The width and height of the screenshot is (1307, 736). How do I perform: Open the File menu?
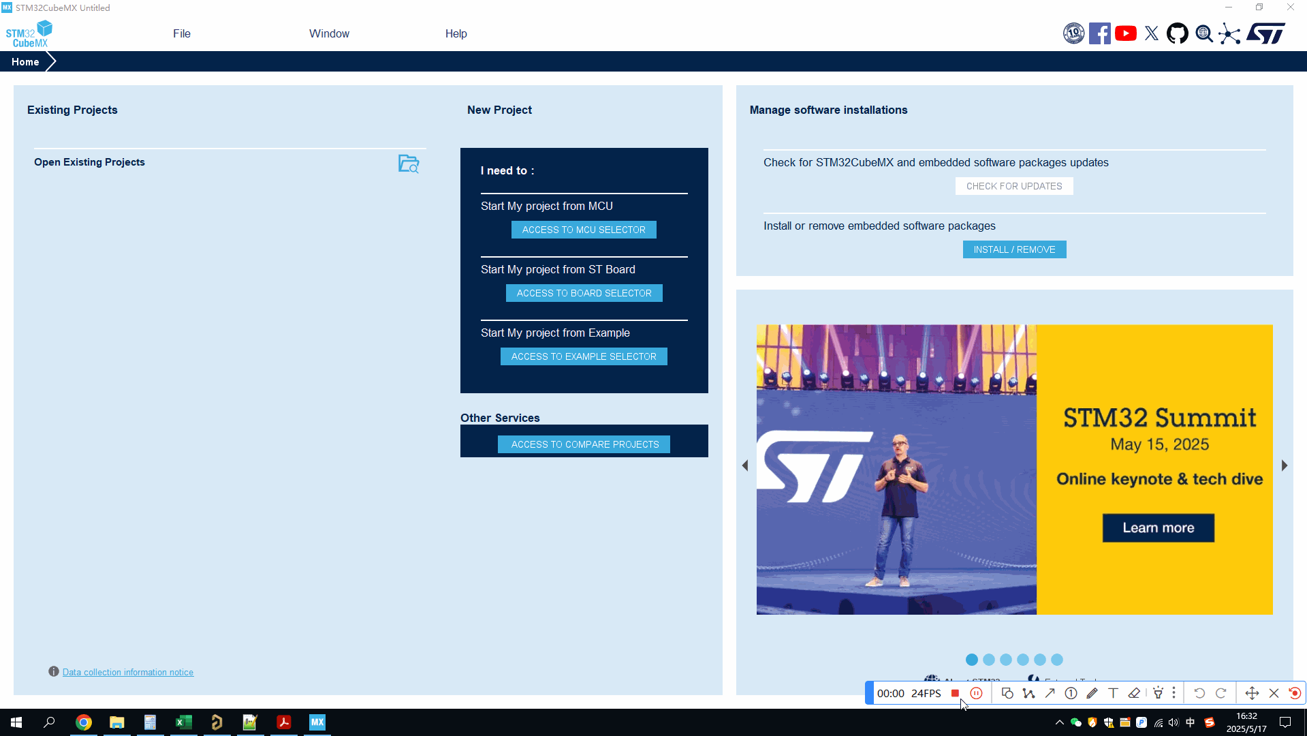tap(182, 33)
